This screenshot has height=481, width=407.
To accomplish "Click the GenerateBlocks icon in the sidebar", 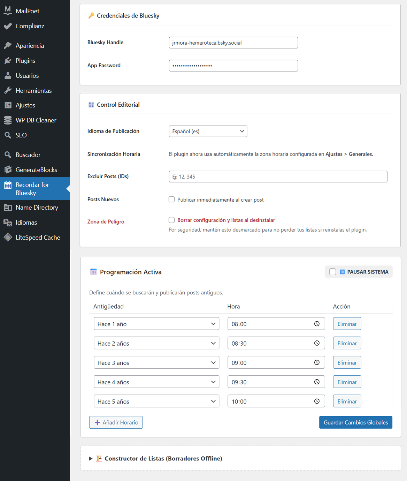I will (x=8, y=170).
